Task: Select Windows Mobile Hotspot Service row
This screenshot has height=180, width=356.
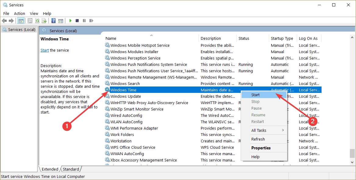Action: 213,45
